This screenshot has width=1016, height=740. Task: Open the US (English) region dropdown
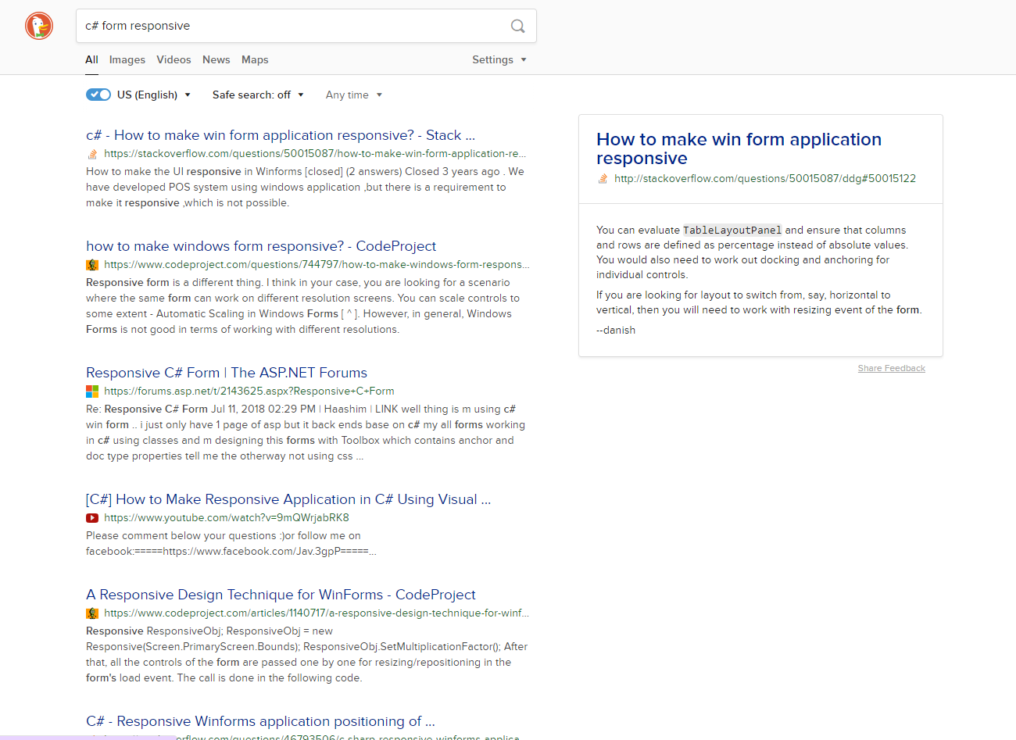154,95
